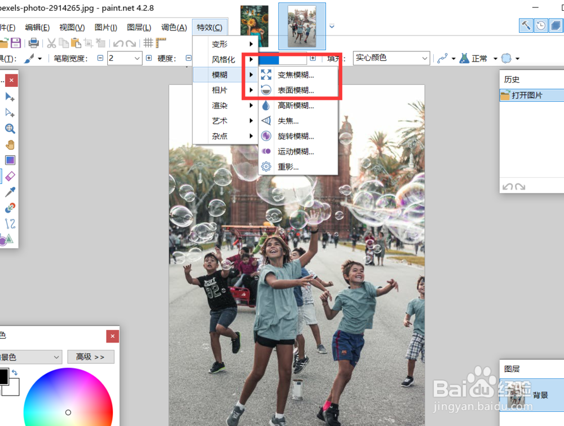Select the Move Selected Pixels tool

pyautogui.click(x=10, y=97)
